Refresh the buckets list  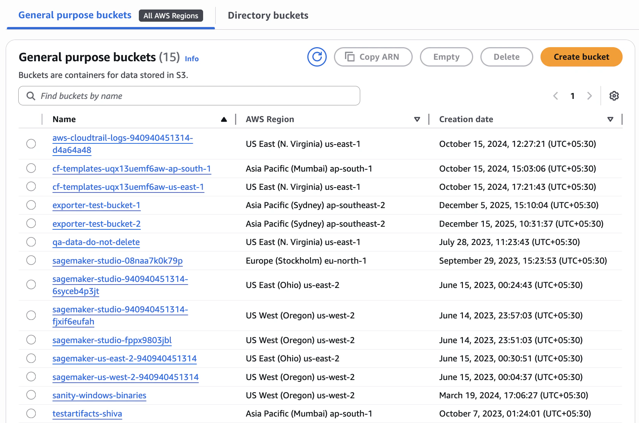click(x=317, y=57)
